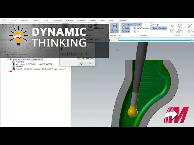Screen dimensions: 194x145
Task: Toggle the Groups manager
Action: coord(155,25)
